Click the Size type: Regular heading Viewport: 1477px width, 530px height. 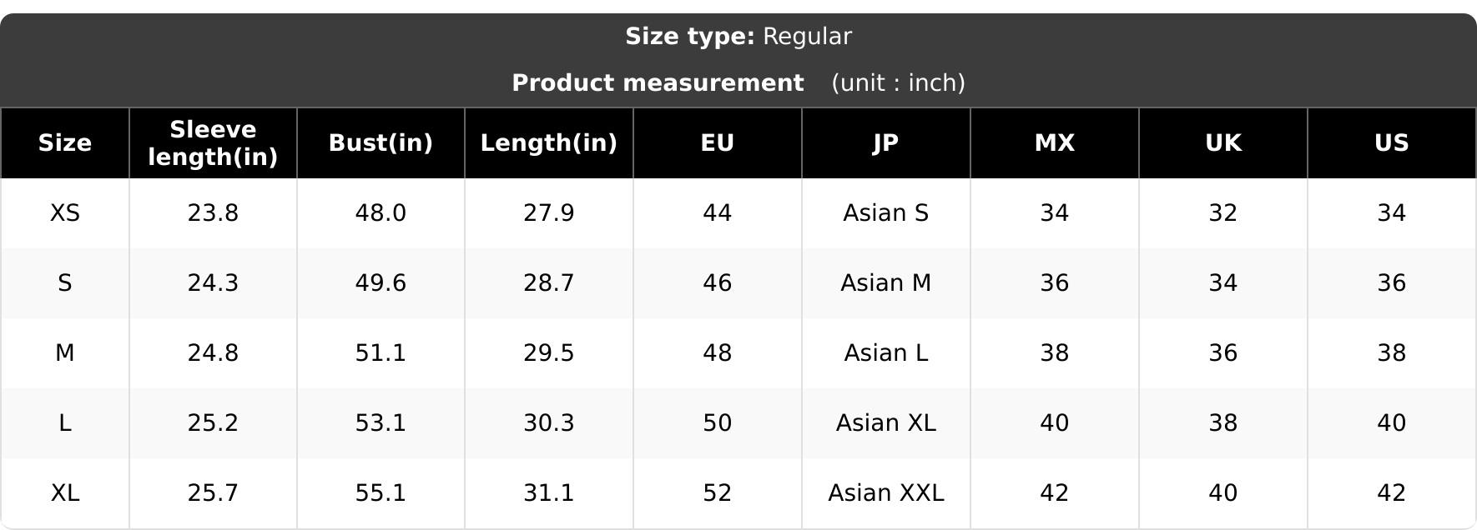[x=738, y=37]
